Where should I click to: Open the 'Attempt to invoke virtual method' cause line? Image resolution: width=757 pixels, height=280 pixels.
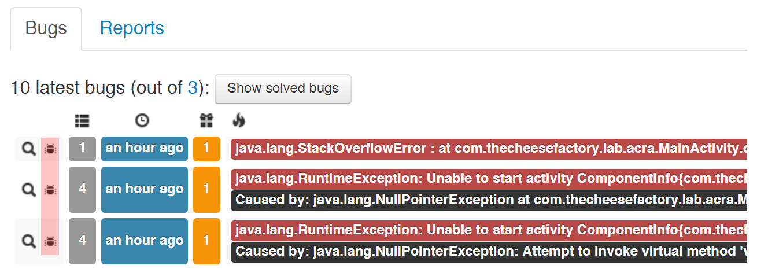pos(489,252)
